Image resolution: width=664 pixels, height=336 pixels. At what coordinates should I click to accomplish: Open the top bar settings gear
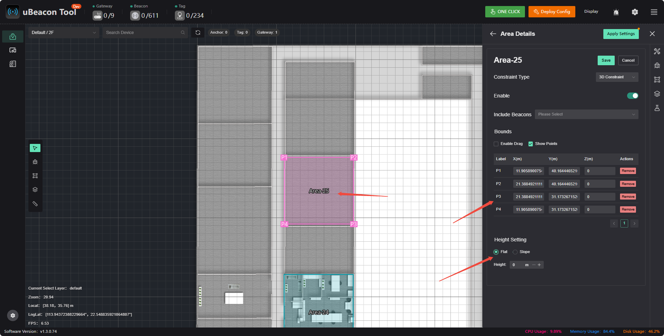tap(635, 12)
